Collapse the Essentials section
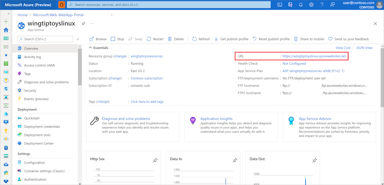 click(x=90, y=47)
